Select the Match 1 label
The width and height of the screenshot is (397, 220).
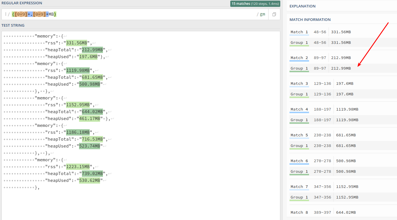point(299,32)
